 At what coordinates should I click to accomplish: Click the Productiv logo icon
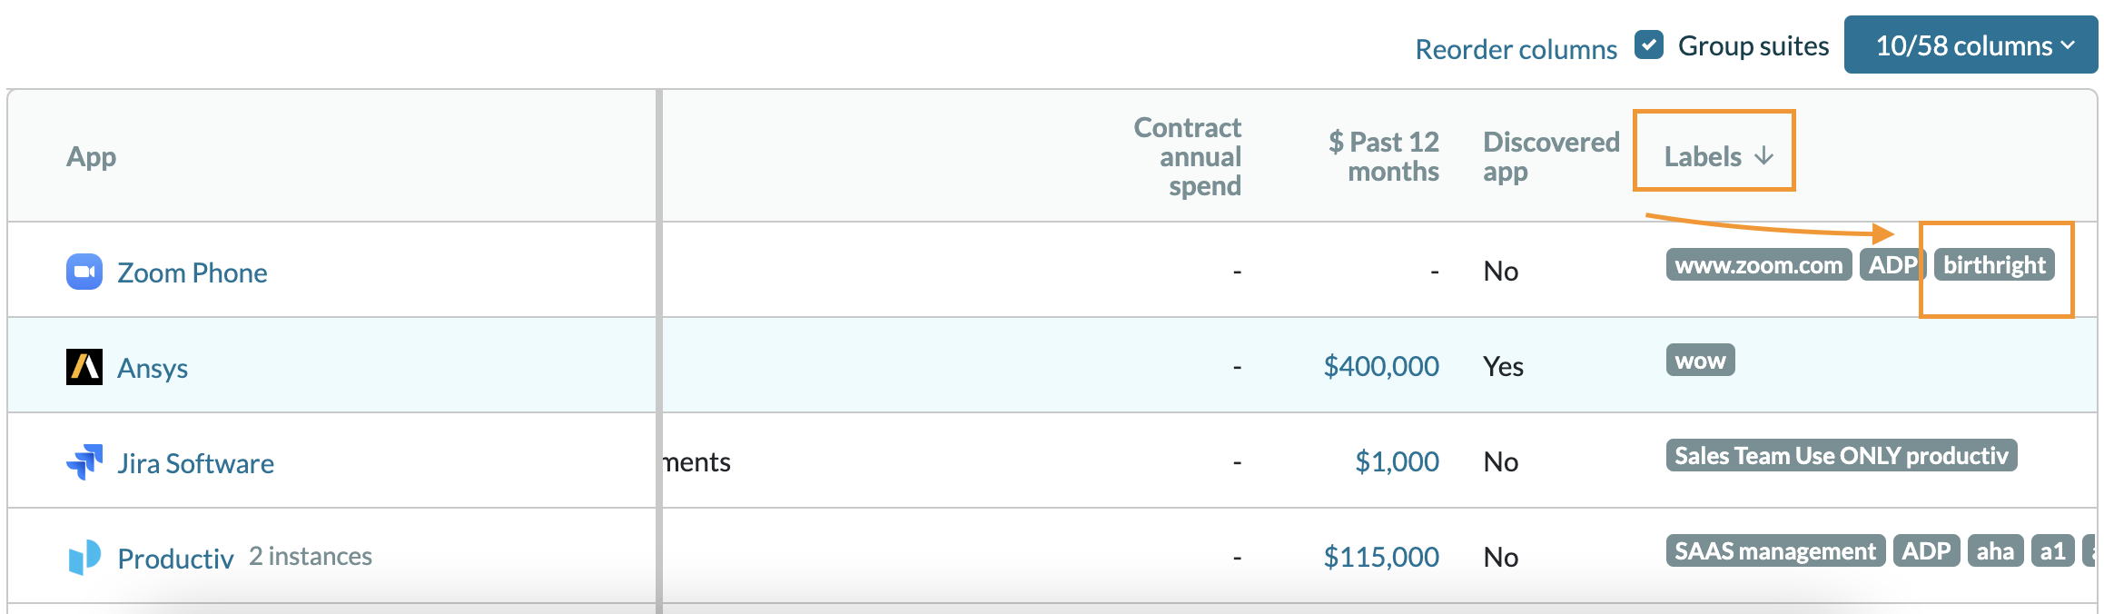pos(84,557)
